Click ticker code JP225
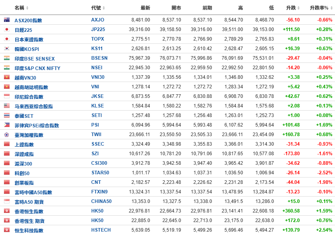 tap(98, 29)
